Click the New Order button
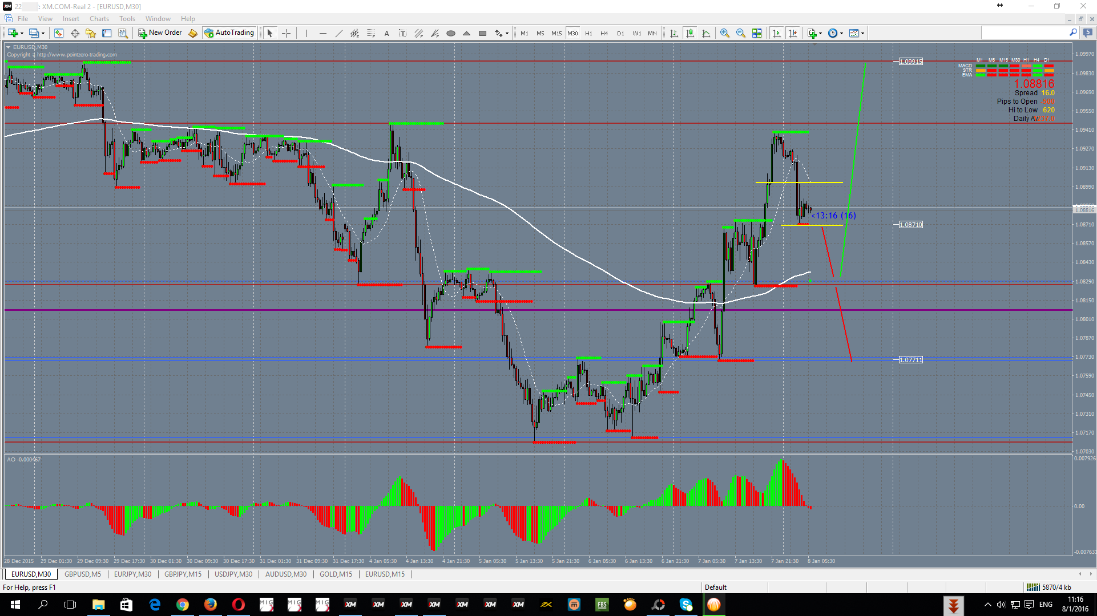Viewport: 1097px width, 616px height. (x=160, y=33)
